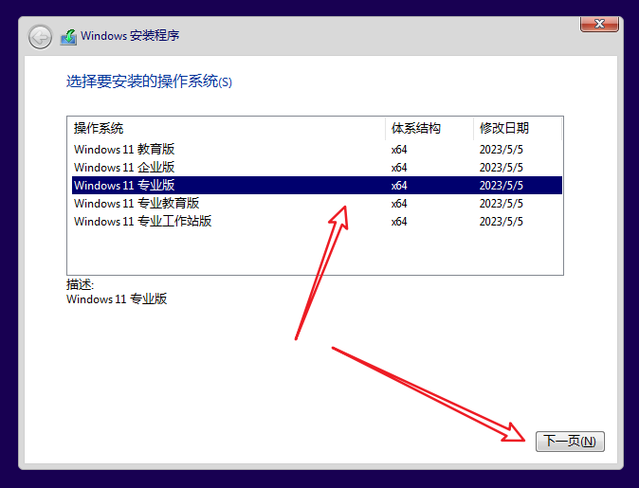Click the description text Windows 11 专业版

117,299
